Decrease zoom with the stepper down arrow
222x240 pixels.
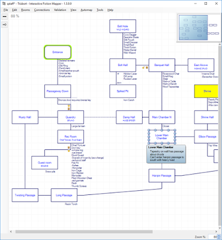pyautogui.click(x=218, y=238)
